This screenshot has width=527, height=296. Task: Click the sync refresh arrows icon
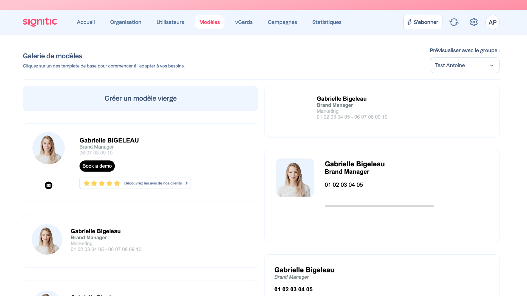454,22
